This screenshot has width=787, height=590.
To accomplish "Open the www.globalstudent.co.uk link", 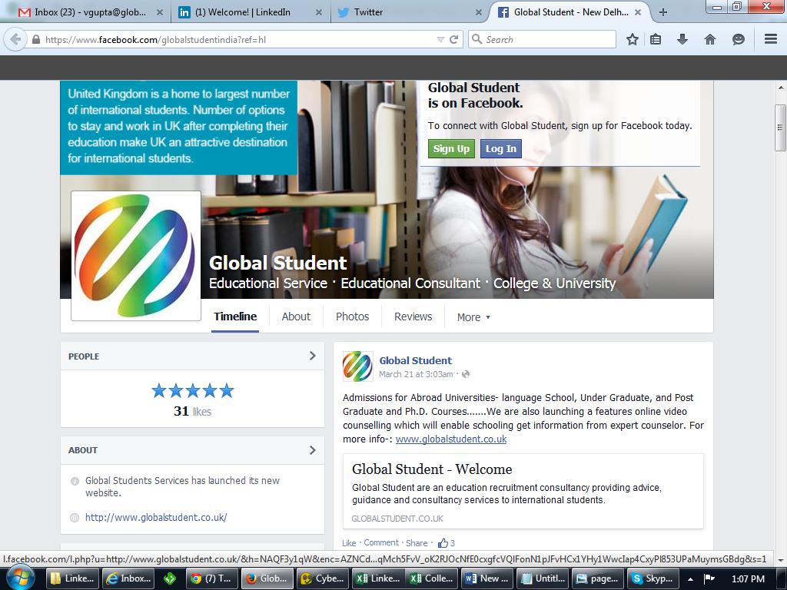I will 452,439.
